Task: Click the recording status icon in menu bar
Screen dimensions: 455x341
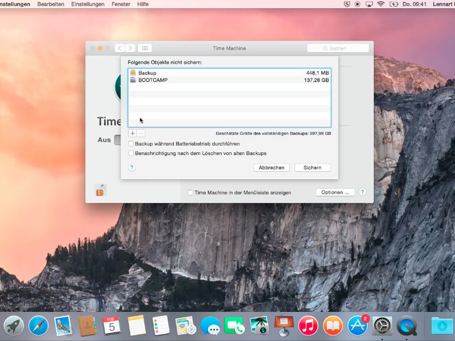Action: [357, 4]
